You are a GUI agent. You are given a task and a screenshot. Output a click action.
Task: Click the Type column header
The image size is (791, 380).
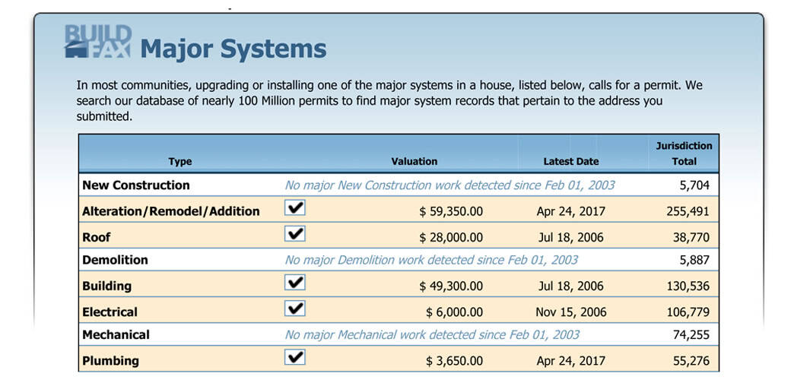[x=180, y=161]
